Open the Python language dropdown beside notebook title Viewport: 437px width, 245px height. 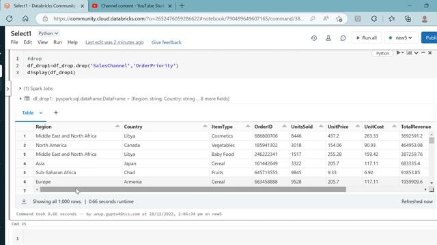[x=48, y=33]
